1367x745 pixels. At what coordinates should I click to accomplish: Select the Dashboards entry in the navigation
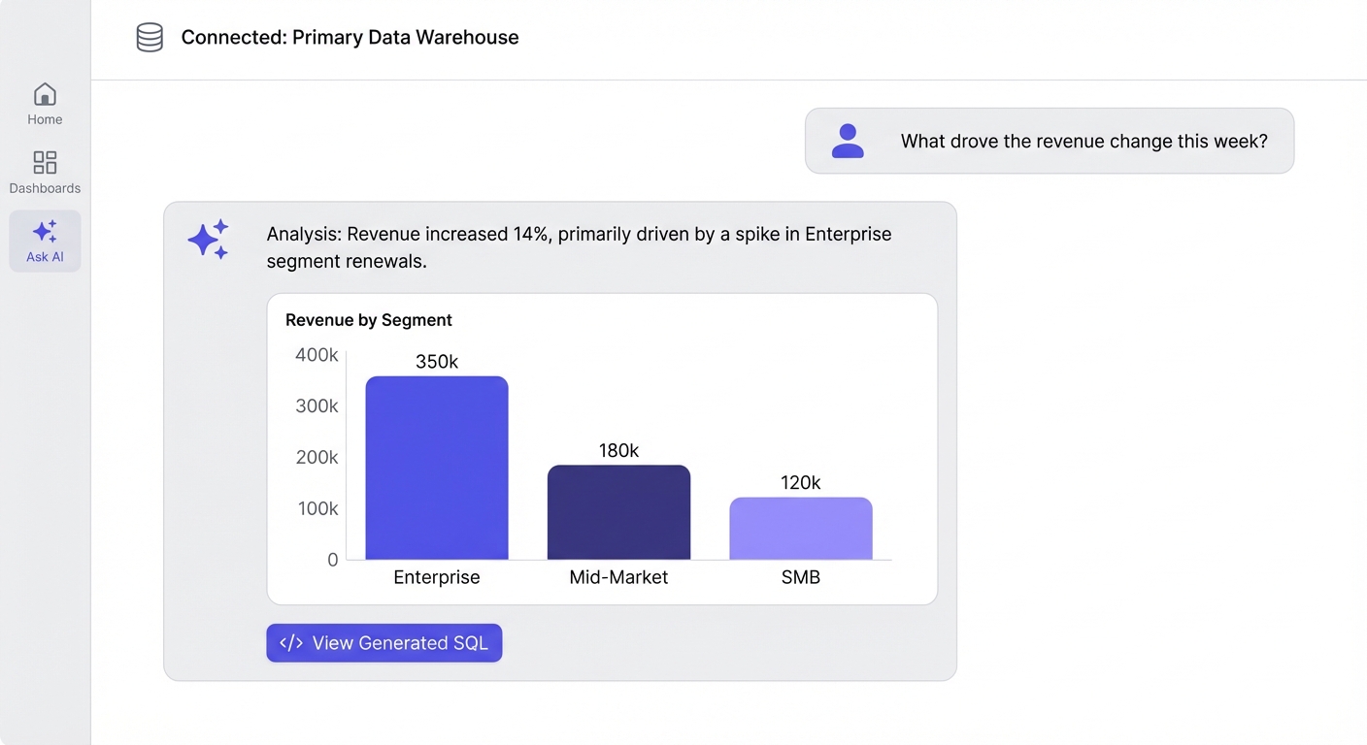45,173
